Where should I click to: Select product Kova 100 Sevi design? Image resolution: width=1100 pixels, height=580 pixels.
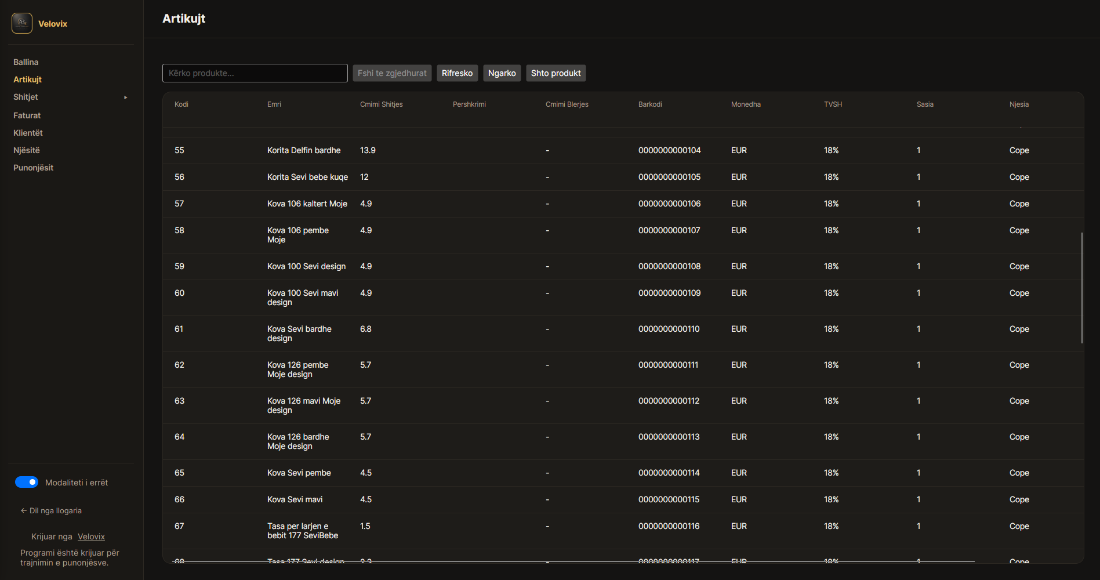(306, 266)
